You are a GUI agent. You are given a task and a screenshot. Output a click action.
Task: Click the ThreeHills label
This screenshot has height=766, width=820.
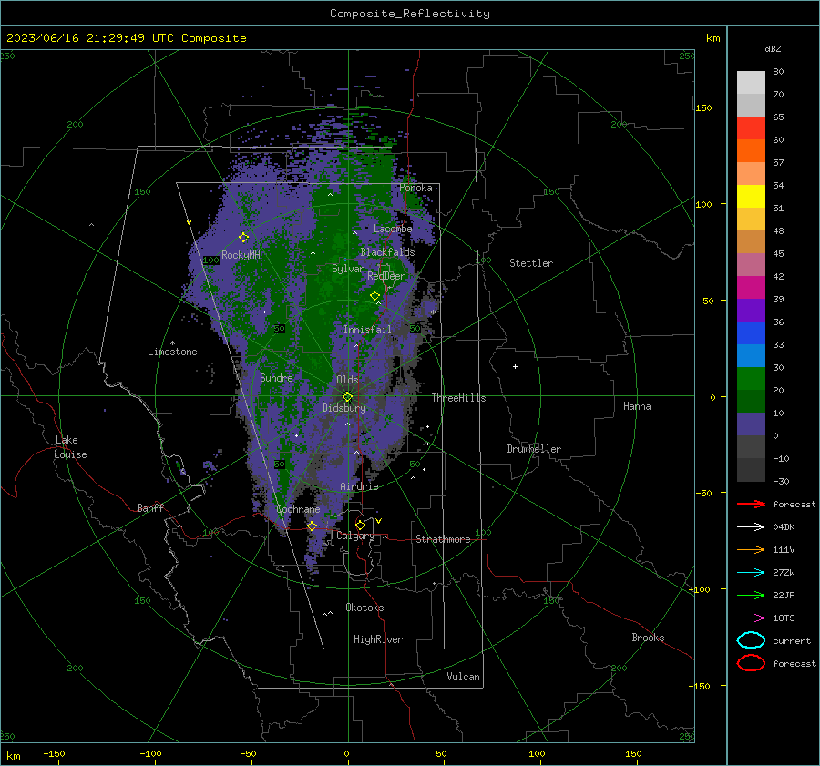(458, 398)
